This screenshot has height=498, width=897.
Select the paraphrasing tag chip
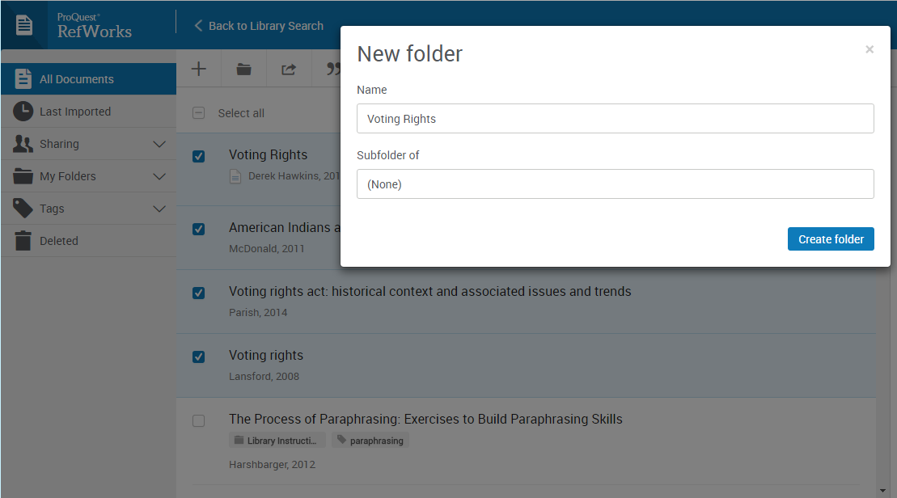pos(370,440)
